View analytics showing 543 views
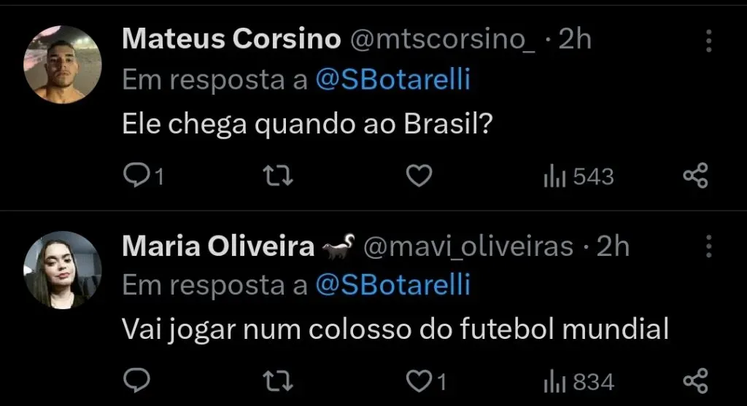 click(578, 176)
